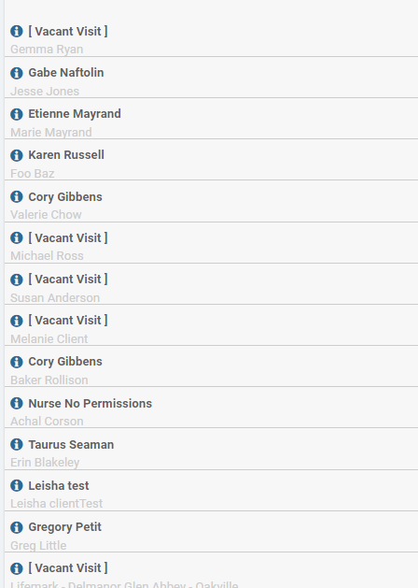Show info for Nurse No Permissions visit
This screenshot has height=588, width=418.
point(17,404)
